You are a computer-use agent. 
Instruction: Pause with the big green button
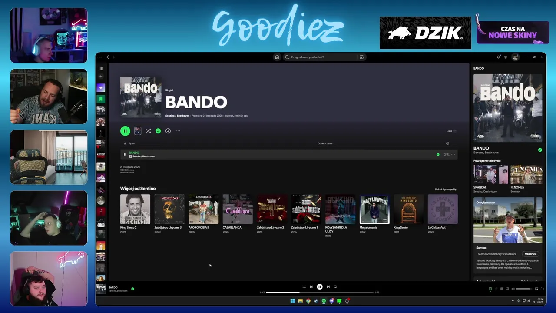point(125,131)
